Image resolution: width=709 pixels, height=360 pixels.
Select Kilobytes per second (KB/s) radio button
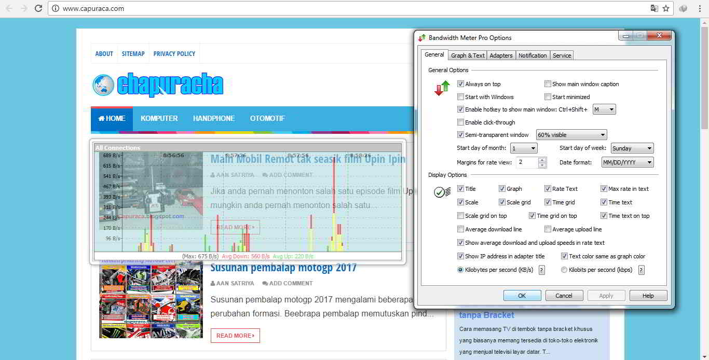click(x=460, y=270)
